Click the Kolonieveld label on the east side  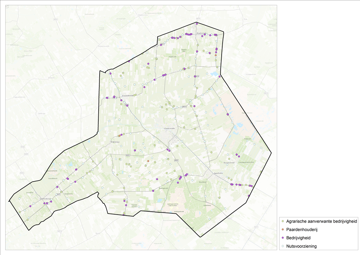pos(259,121)
